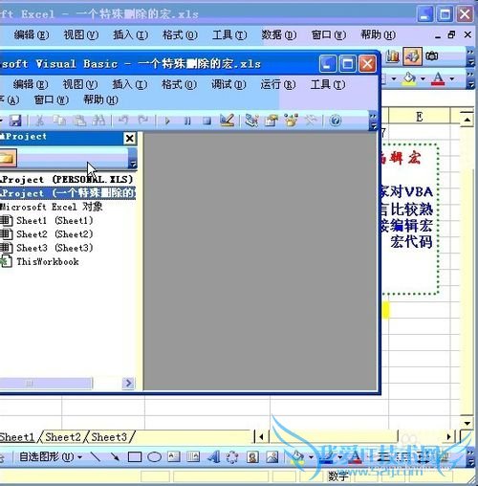
Task: Click the Cut scissors icon in the VBA toolbar
Action: coord(39,121)
